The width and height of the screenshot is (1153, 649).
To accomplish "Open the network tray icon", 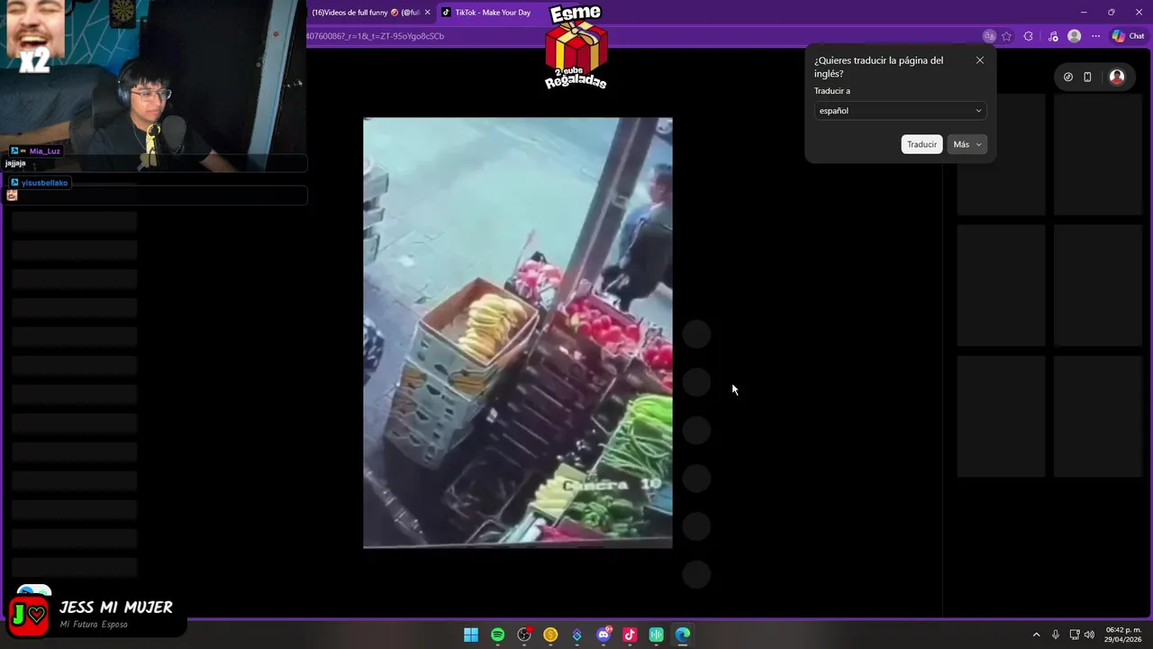I will pyautogui.click(x=1075, y=635).
